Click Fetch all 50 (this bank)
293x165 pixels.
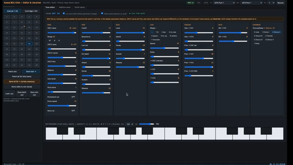pos(22,77)
